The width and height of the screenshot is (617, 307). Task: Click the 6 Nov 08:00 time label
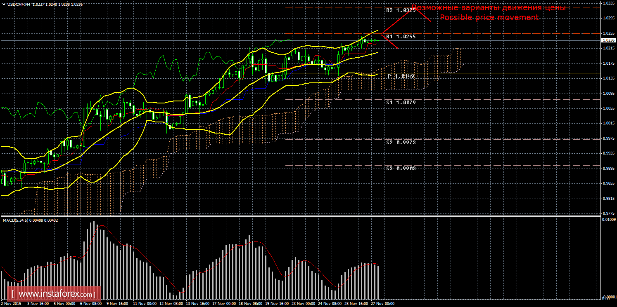point(90,304)
